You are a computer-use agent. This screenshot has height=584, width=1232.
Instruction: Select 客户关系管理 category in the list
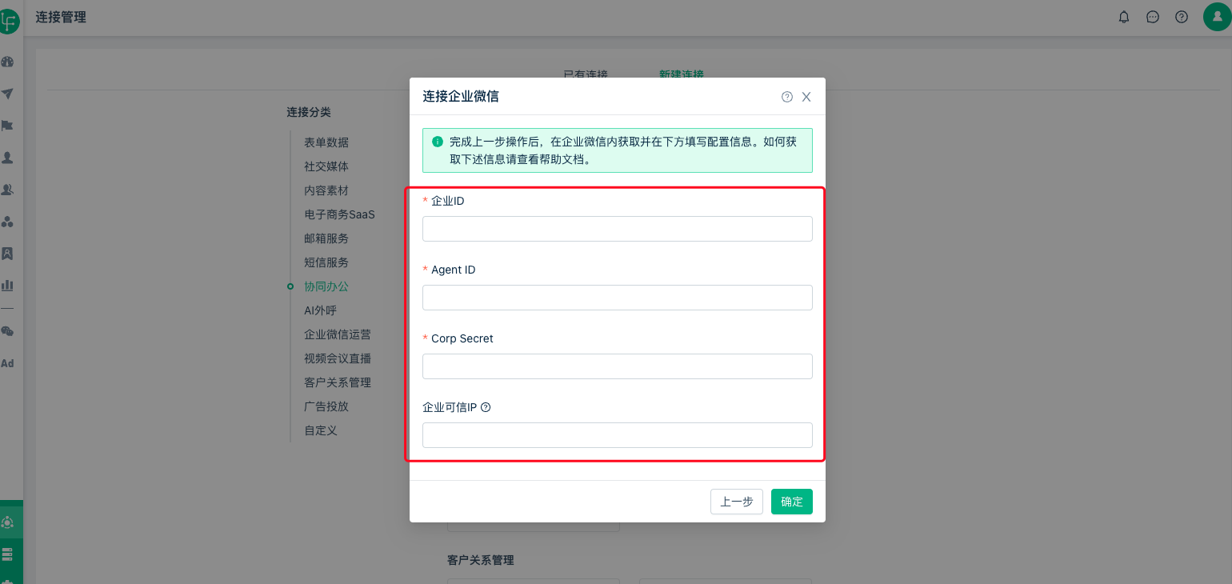[x=338, y=382]
